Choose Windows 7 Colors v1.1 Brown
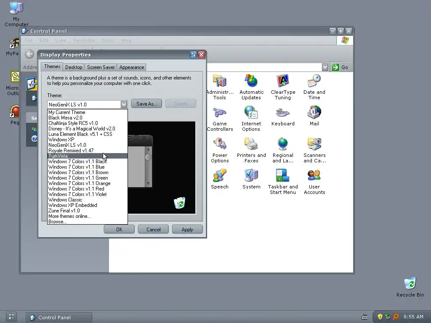Screen dimensions: 431x323 [x=88, y=172]
